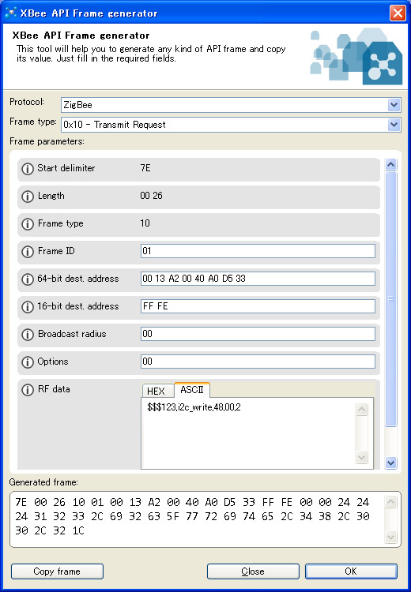Select the ASCII tab in RF data
The width and height of the screenshot is (411, 592).
coord(192,390)
